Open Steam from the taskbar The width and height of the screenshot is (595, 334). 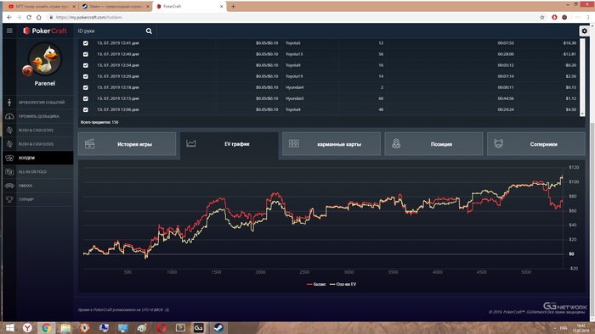tap(218, 327)
